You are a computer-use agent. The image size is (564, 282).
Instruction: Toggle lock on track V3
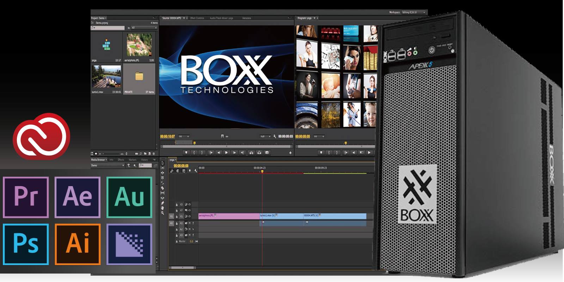(x=177, y=204)
